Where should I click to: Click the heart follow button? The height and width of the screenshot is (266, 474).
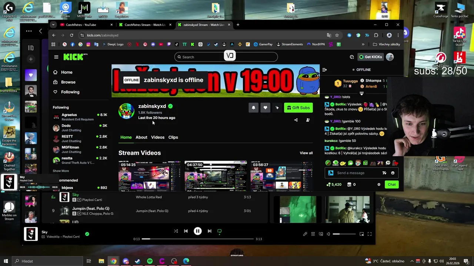(265, 108)
